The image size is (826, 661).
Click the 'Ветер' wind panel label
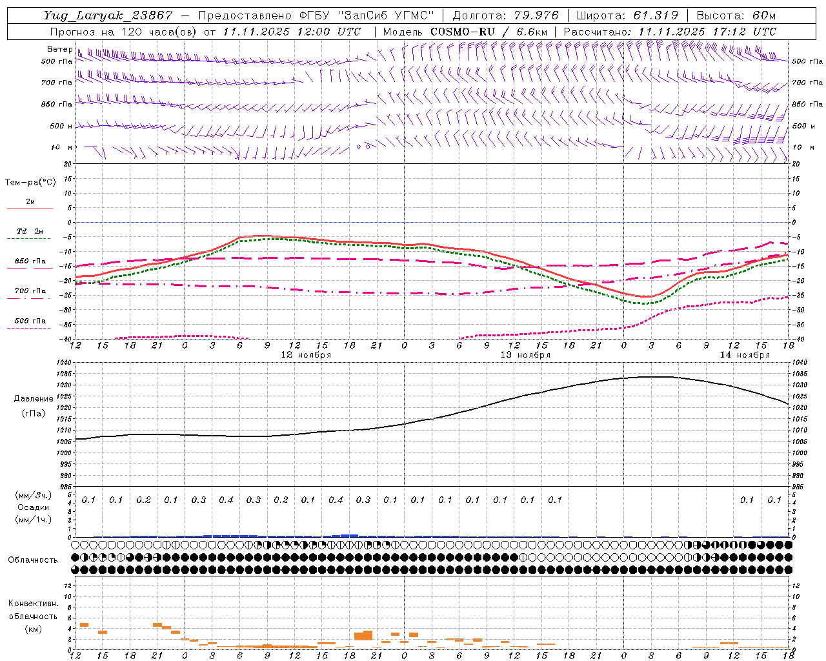coord(60,49)
